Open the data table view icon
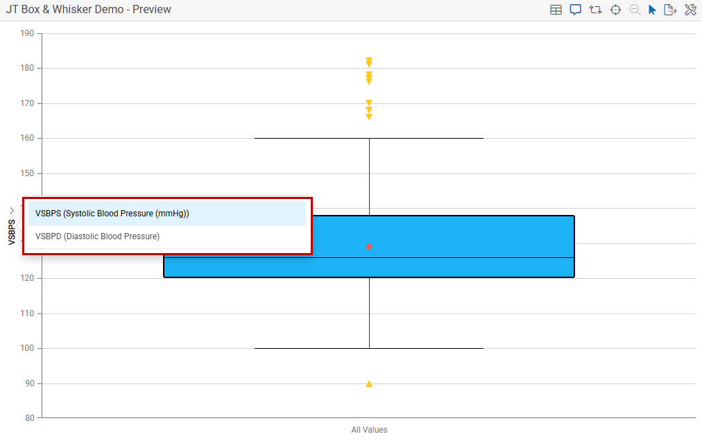Viewport: 702px width, 441px height. [x=556, y=10]
